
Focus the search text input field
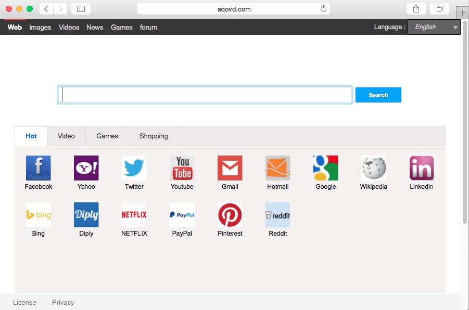coord(205,95)
